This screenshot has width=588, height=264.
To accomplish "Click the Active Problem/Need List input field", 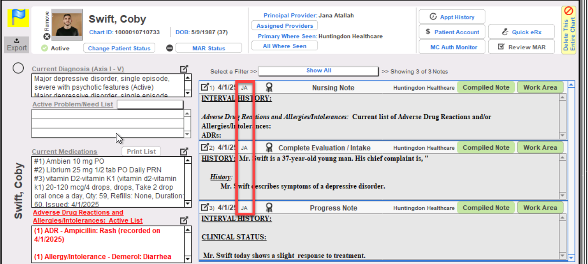I will (150, 104).
